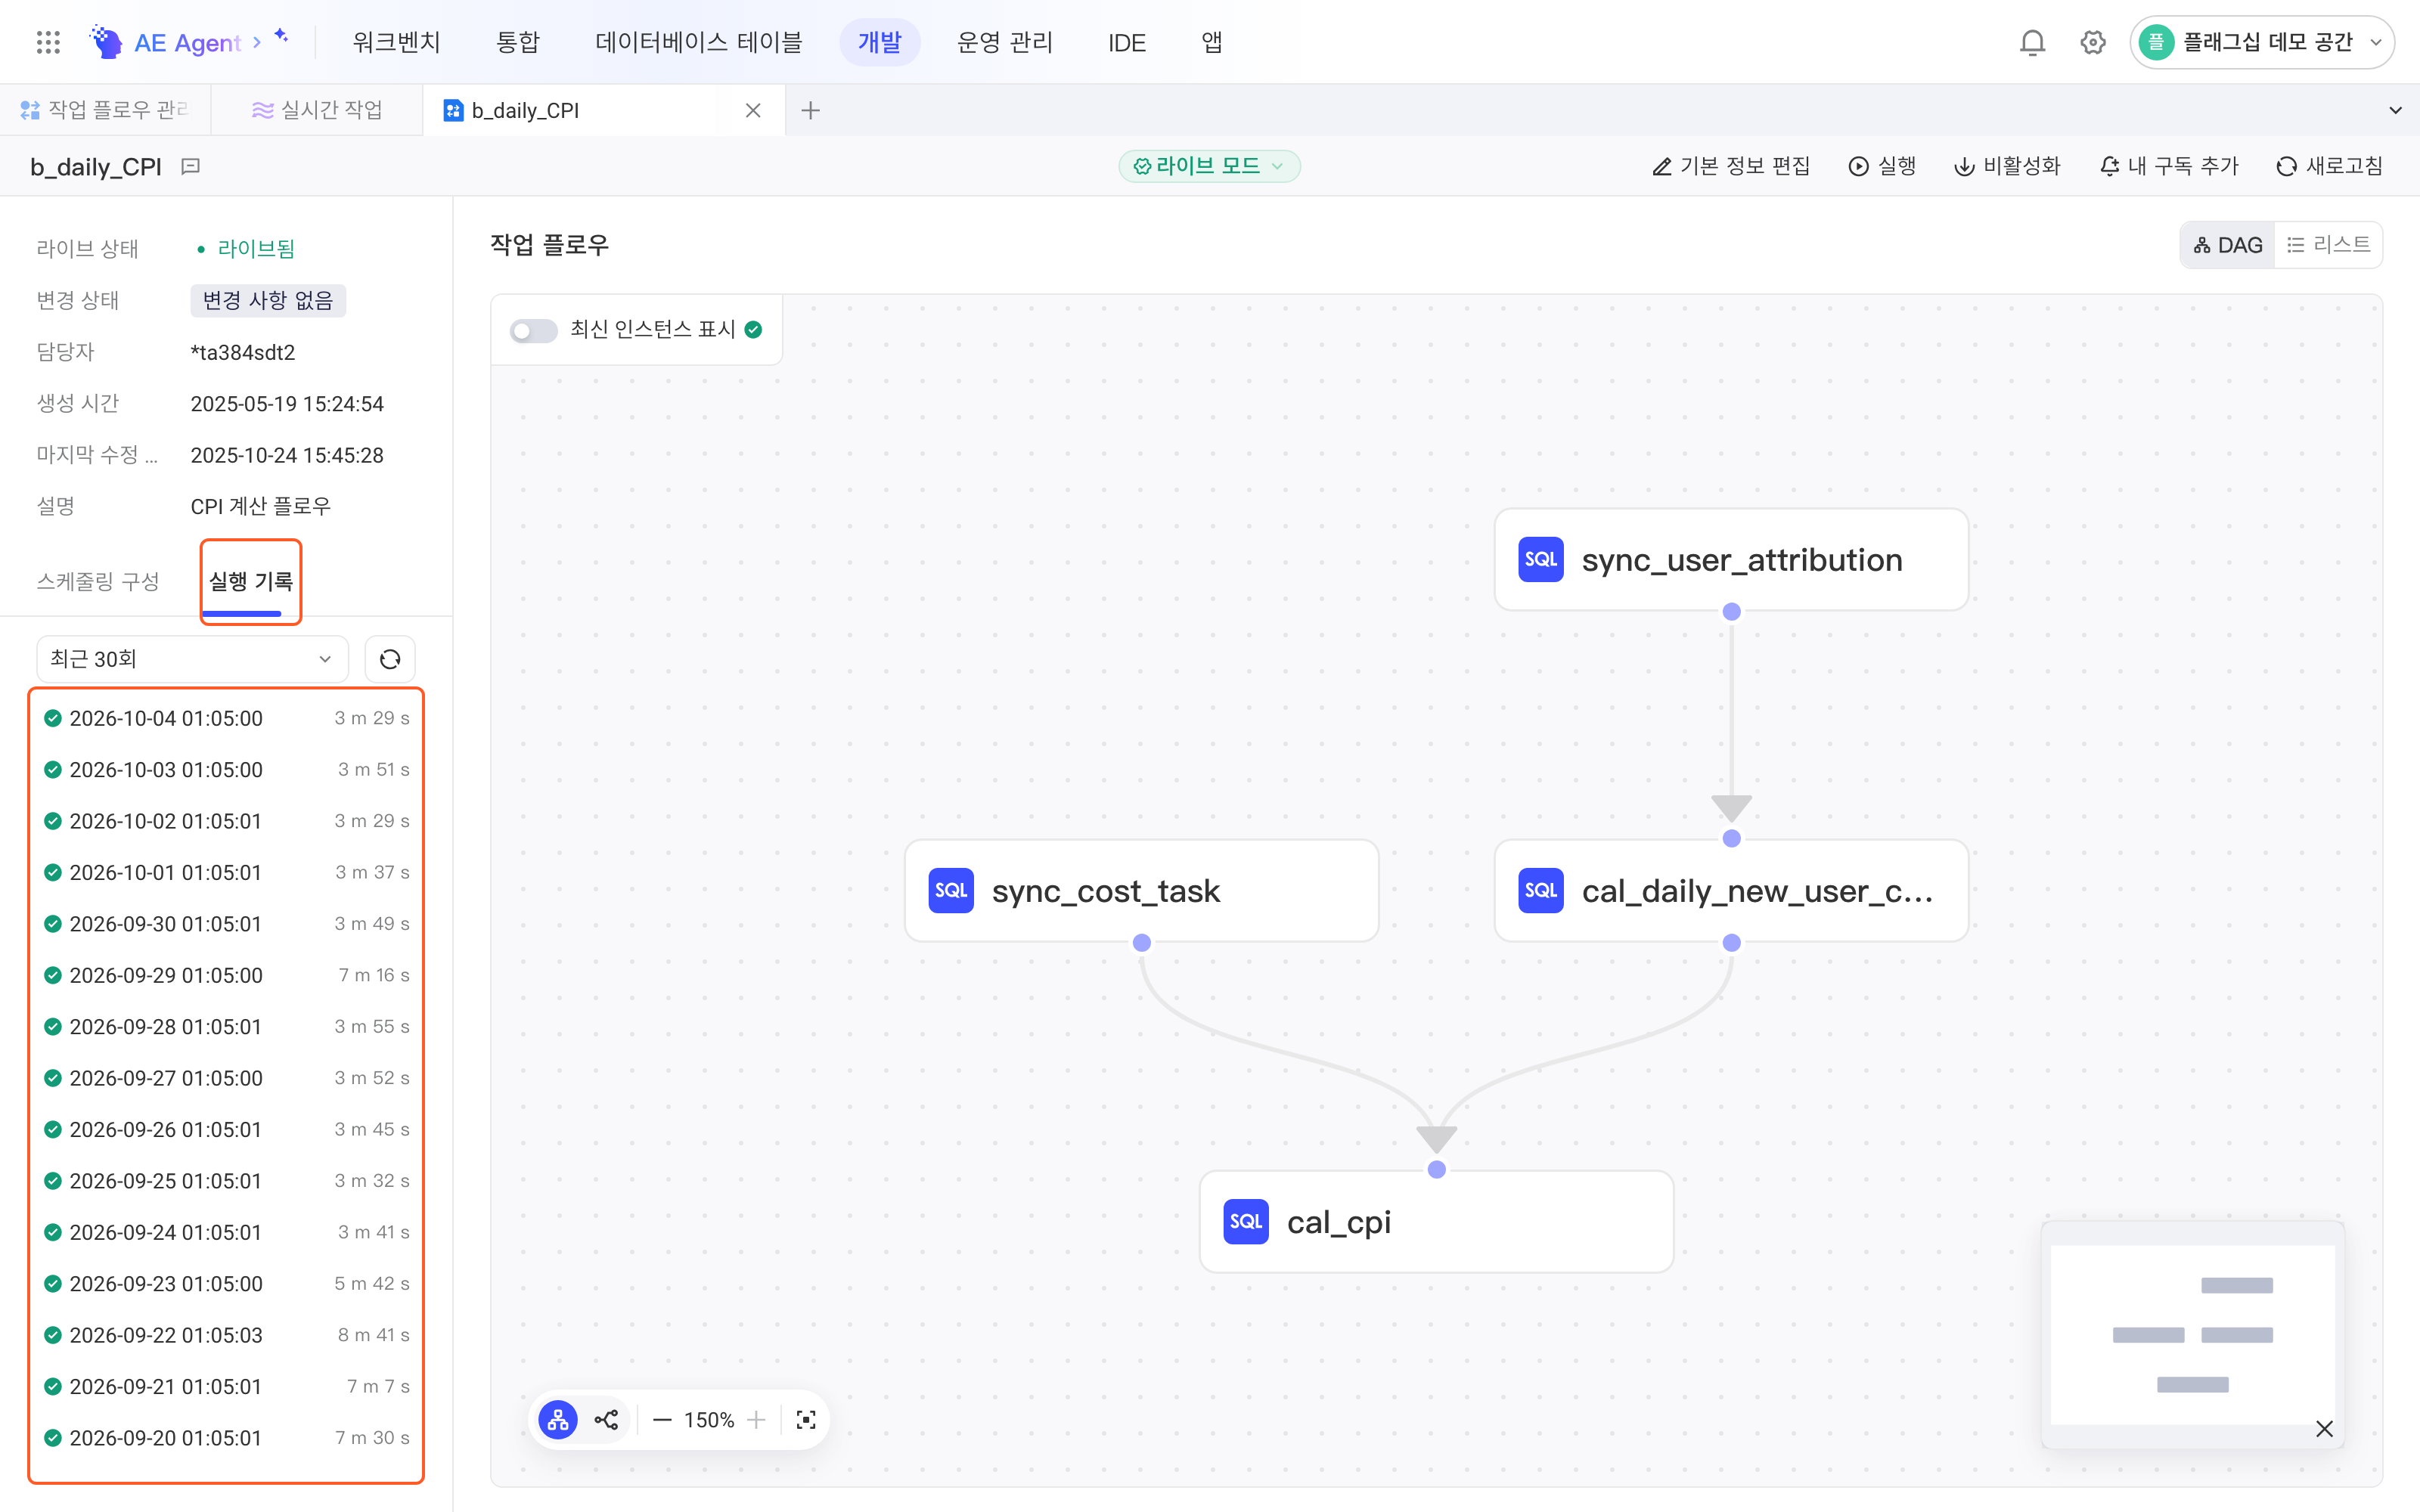Click the minimap overview thumbnail
Screen dimensions: 2420x1512
2192,1334
